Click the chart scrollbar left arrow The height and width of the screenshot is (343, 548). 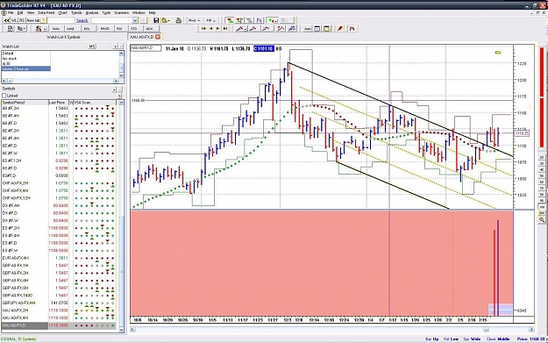(x=132, y=329)
